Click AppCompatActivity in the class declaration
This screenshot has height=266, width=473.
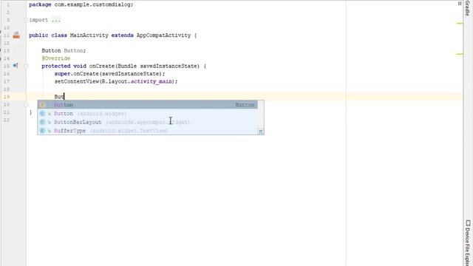click(163, 35)
